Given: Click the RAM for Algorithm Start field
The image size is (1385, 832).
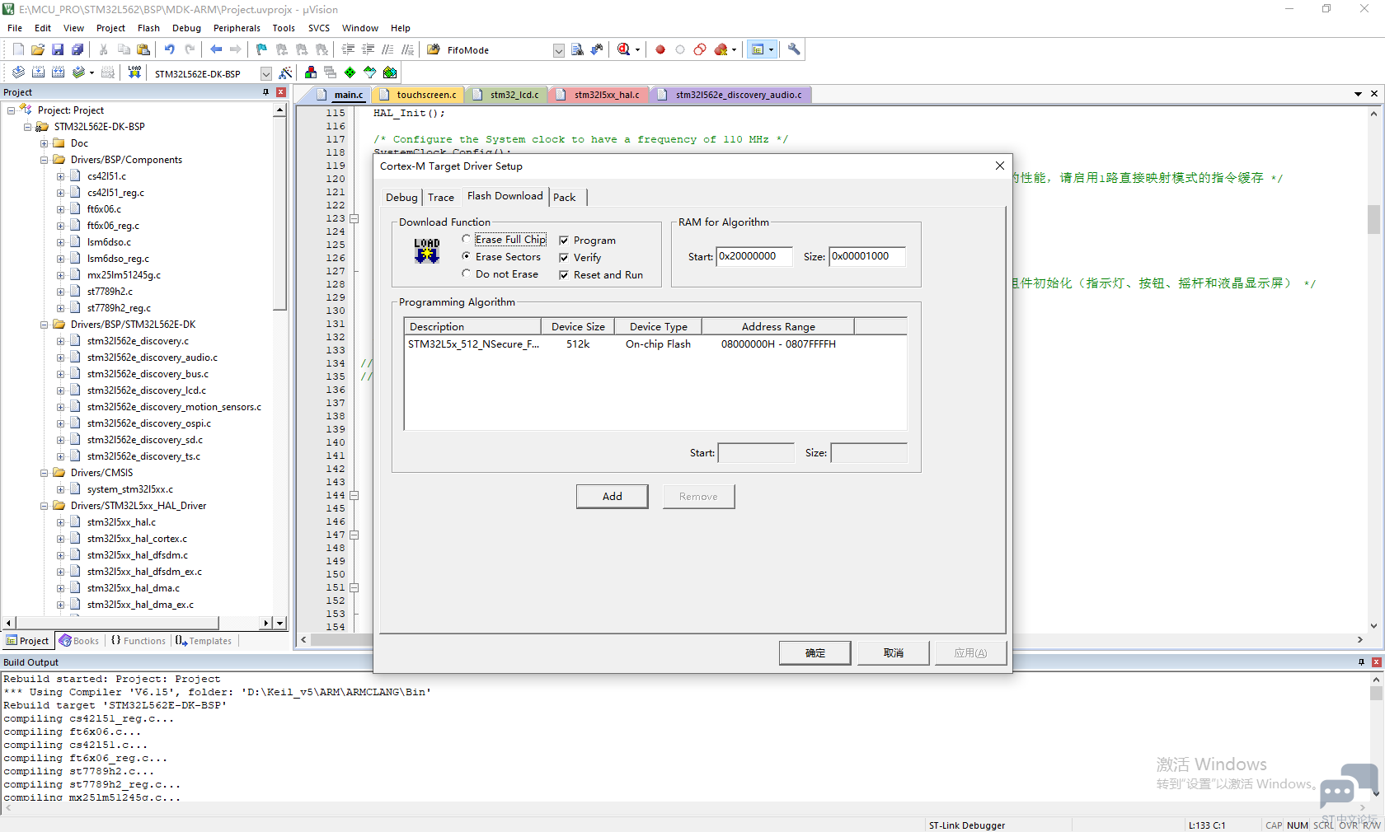Looking at the screenshot, I should (754, 256).
